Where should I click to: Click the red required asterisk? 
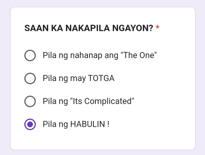(x=157, y=27)
